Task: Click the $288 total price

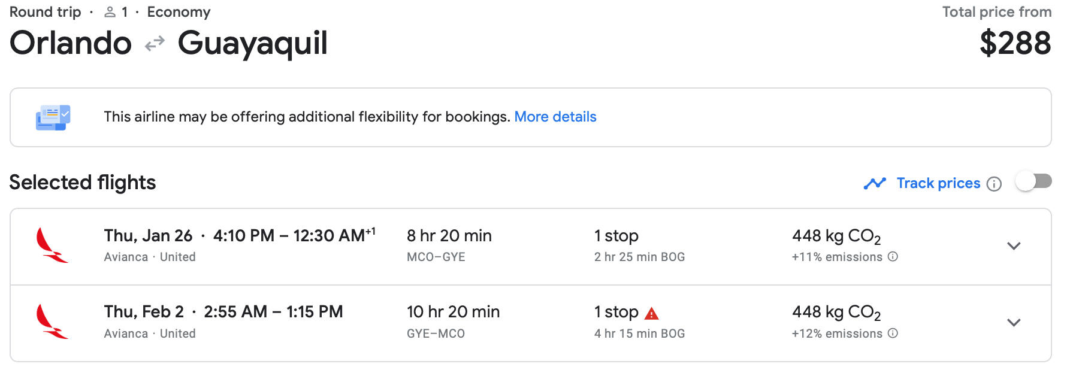Action: click(1015, 43)
